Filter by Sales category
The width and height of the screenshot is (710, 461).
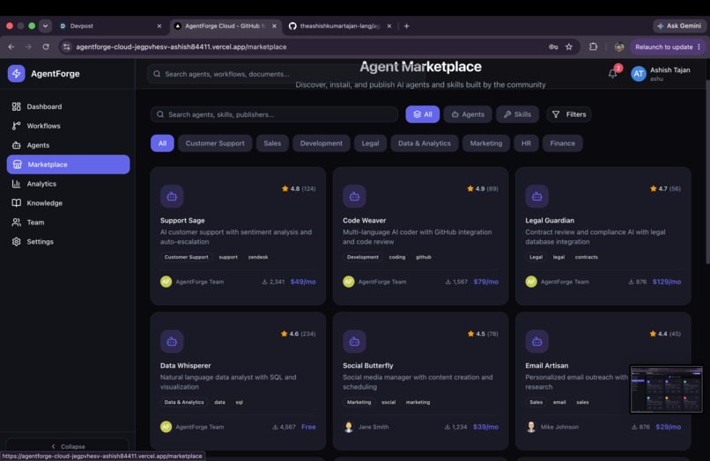(x=272, y=143)
